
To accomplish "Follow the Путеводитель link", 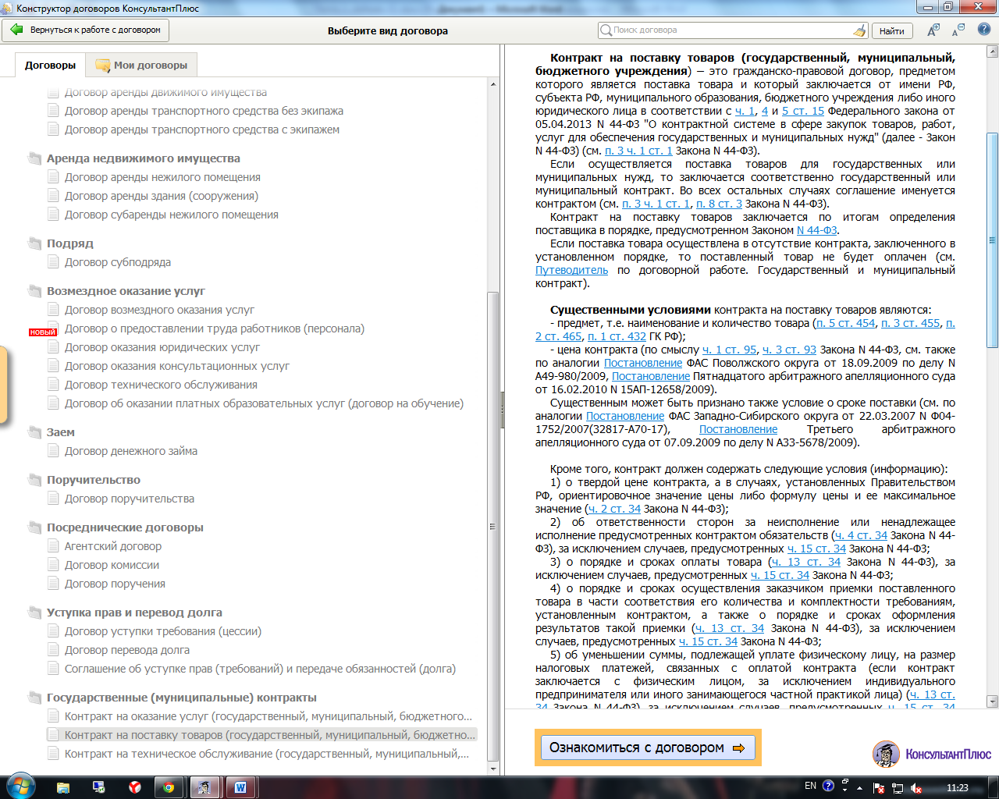I will pos(571,270).
